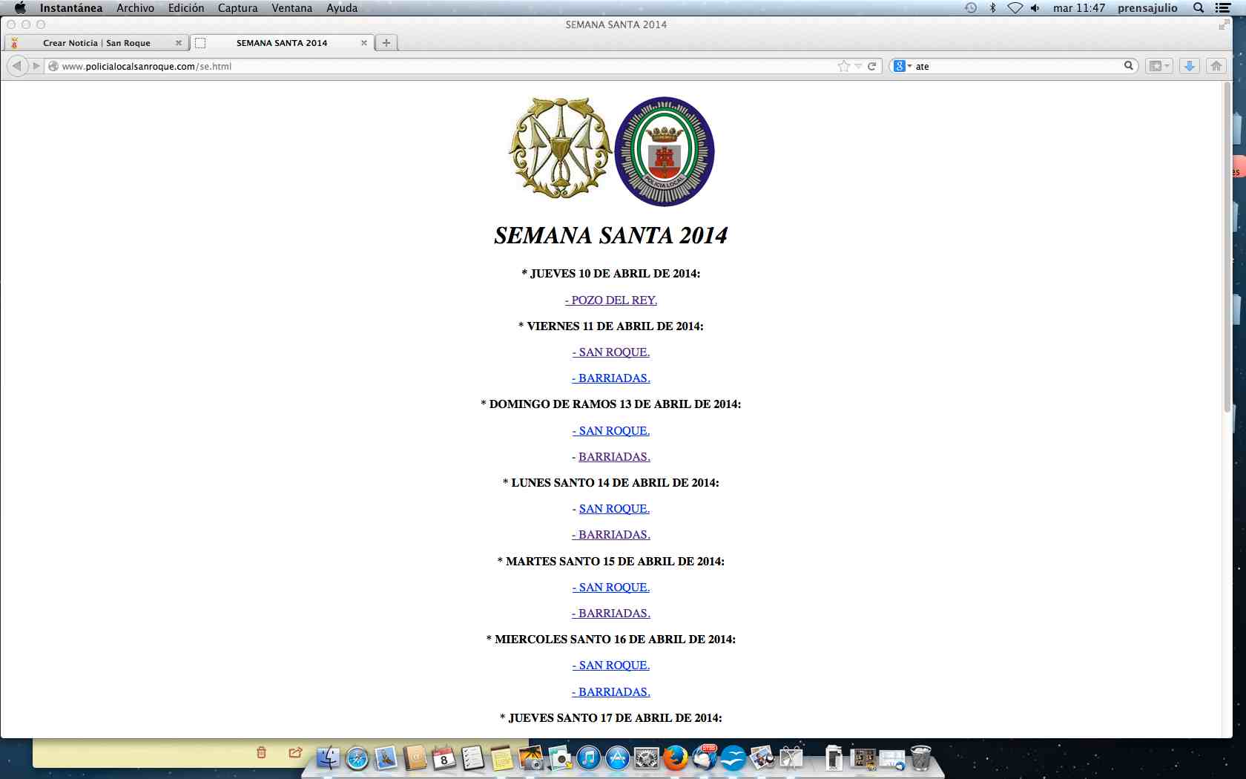Viewport: 1246px width, 779px height.
Task: Open SAN ROQUE link under Viernes 11
Action: pyautogui.click(x=611, y=352)
